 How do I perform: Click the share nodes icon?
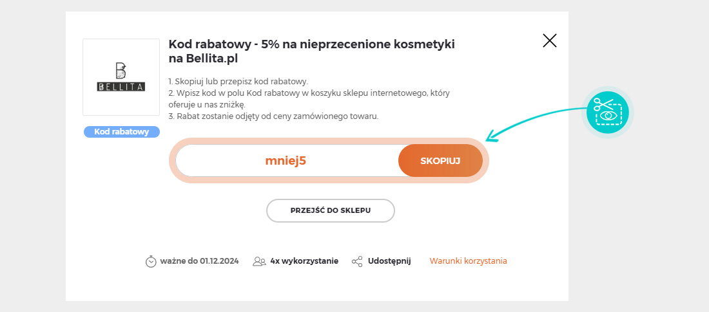357,261
